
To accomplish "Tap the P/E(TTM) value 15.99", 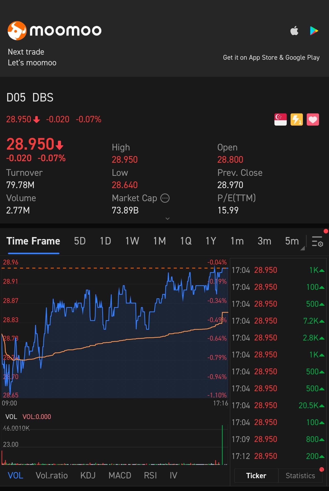I will pos(228,210).
